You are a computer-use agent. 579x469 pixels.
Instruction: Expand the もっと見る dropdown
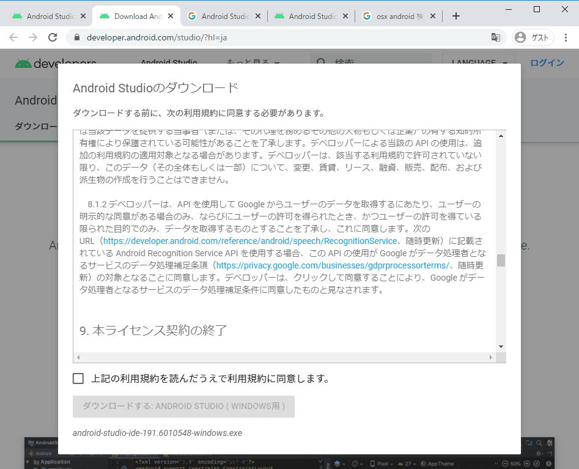tap(253, 63)
